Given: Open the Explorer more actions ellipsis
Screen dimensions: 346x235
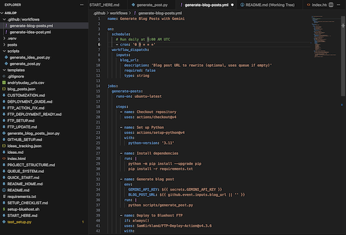Looking at the screenshot, I should [x=82, y=5].
